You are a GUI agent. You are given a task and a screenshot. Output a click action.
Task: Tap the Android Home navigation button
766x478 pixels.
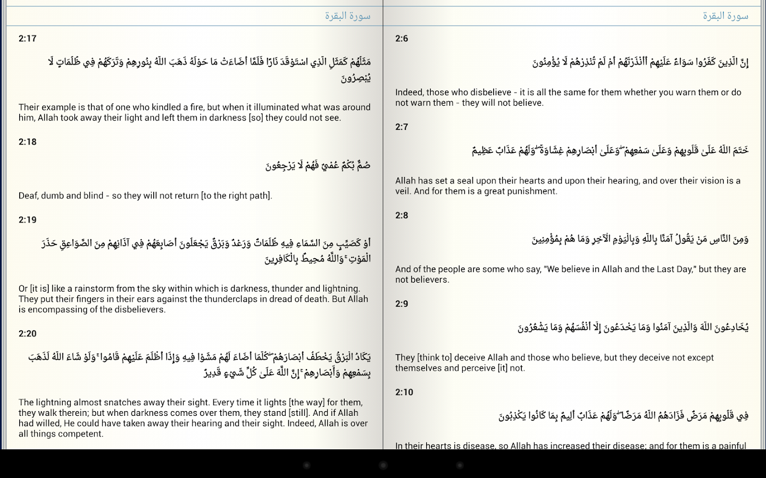[382, 464]
